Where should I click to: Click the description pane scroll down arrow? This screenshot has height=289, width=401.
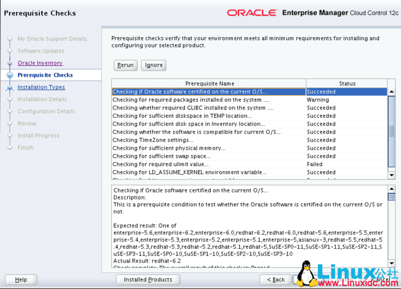[391, 263]
